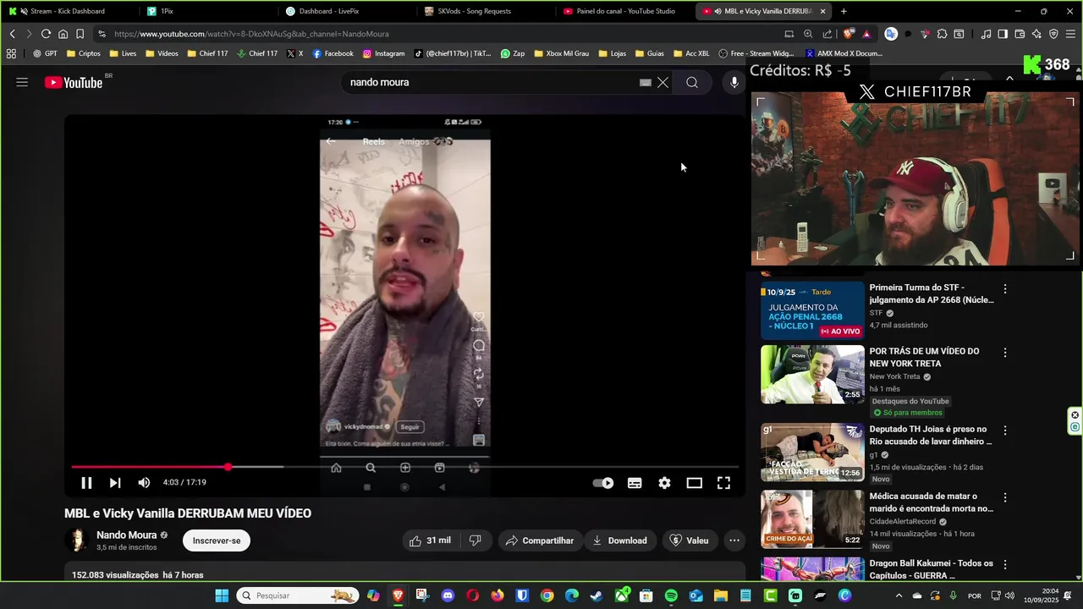
Task: Open options for Deputado TH Joias video
Action: point(1005,431)
